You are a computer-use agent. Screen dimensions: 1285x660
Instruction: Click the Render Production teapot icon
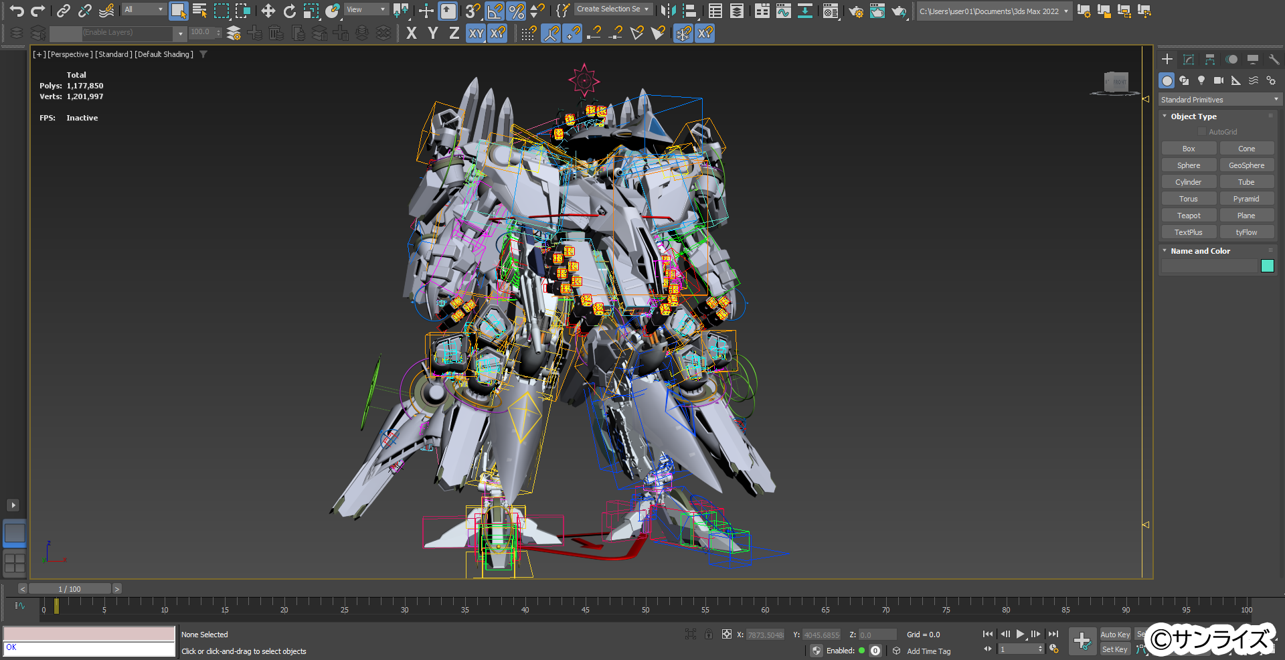point(899,11)
